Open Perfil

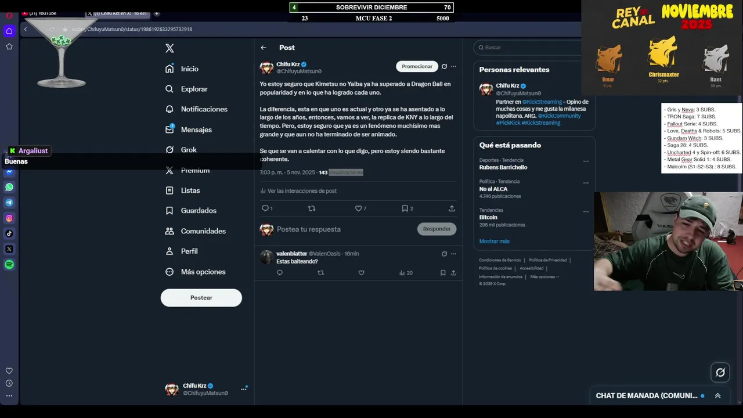tap(182, 251)
